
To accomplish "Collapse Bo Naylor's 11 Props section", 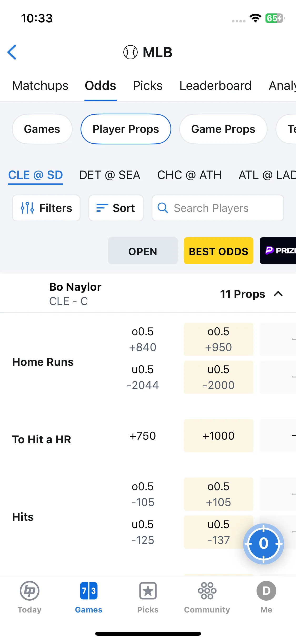I will coord(278,294).
